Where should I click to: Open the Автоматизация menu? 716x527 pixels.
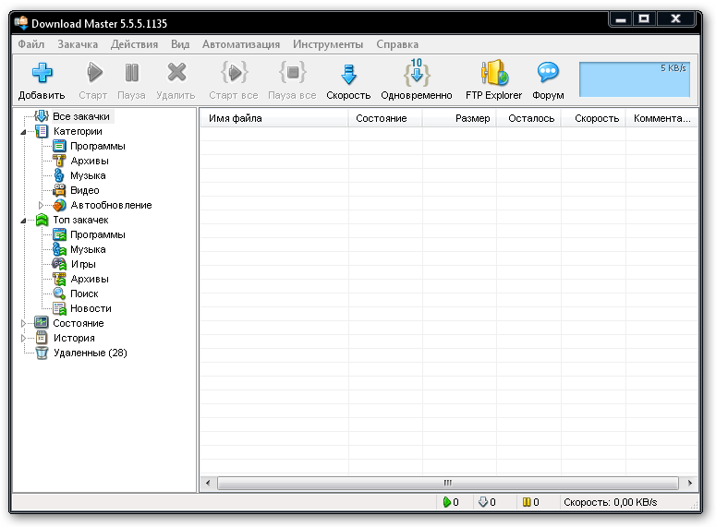(241, 44)
